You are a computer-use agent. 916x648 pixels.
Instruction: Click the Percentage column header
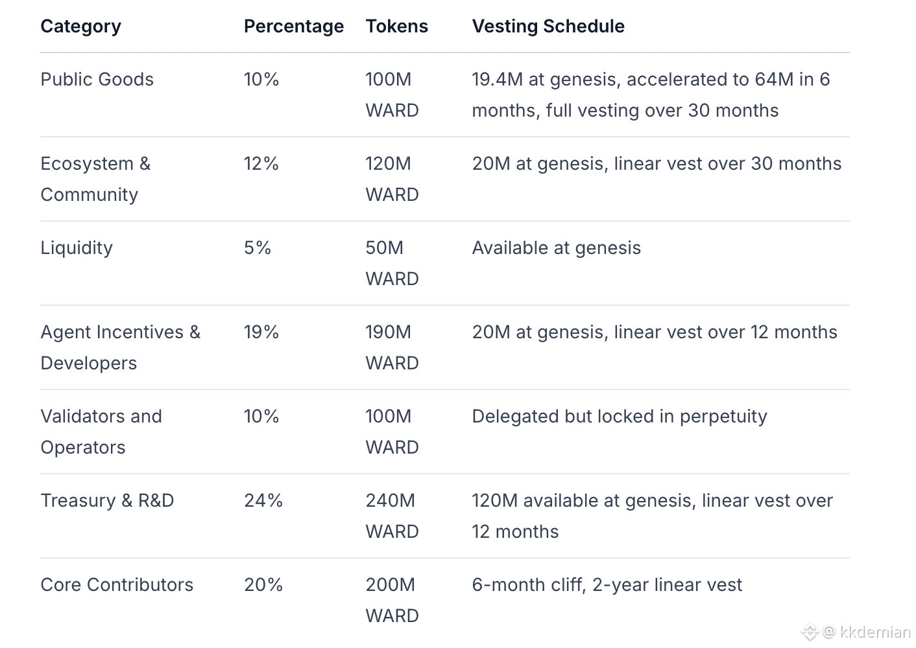(x=293, y=27)
